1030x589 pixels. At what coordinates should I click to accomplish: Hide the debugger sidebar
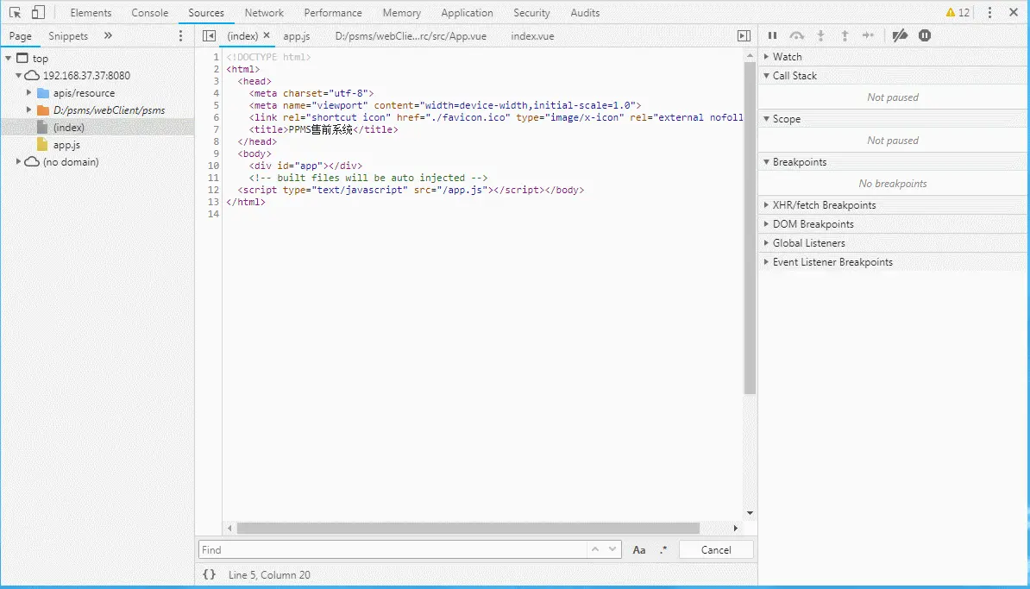pos(744,36)
